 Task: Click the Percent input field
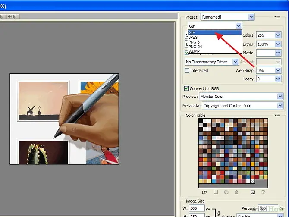(267, 208)
